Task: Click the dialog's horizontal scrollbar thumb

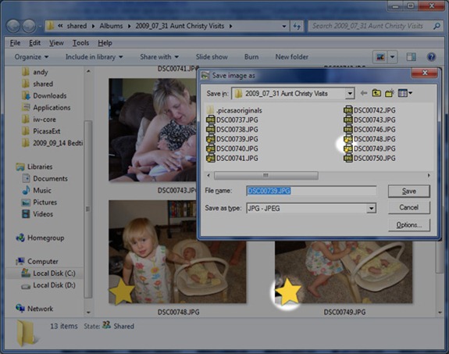Action: pyautogui.click(x=266, y=175)
